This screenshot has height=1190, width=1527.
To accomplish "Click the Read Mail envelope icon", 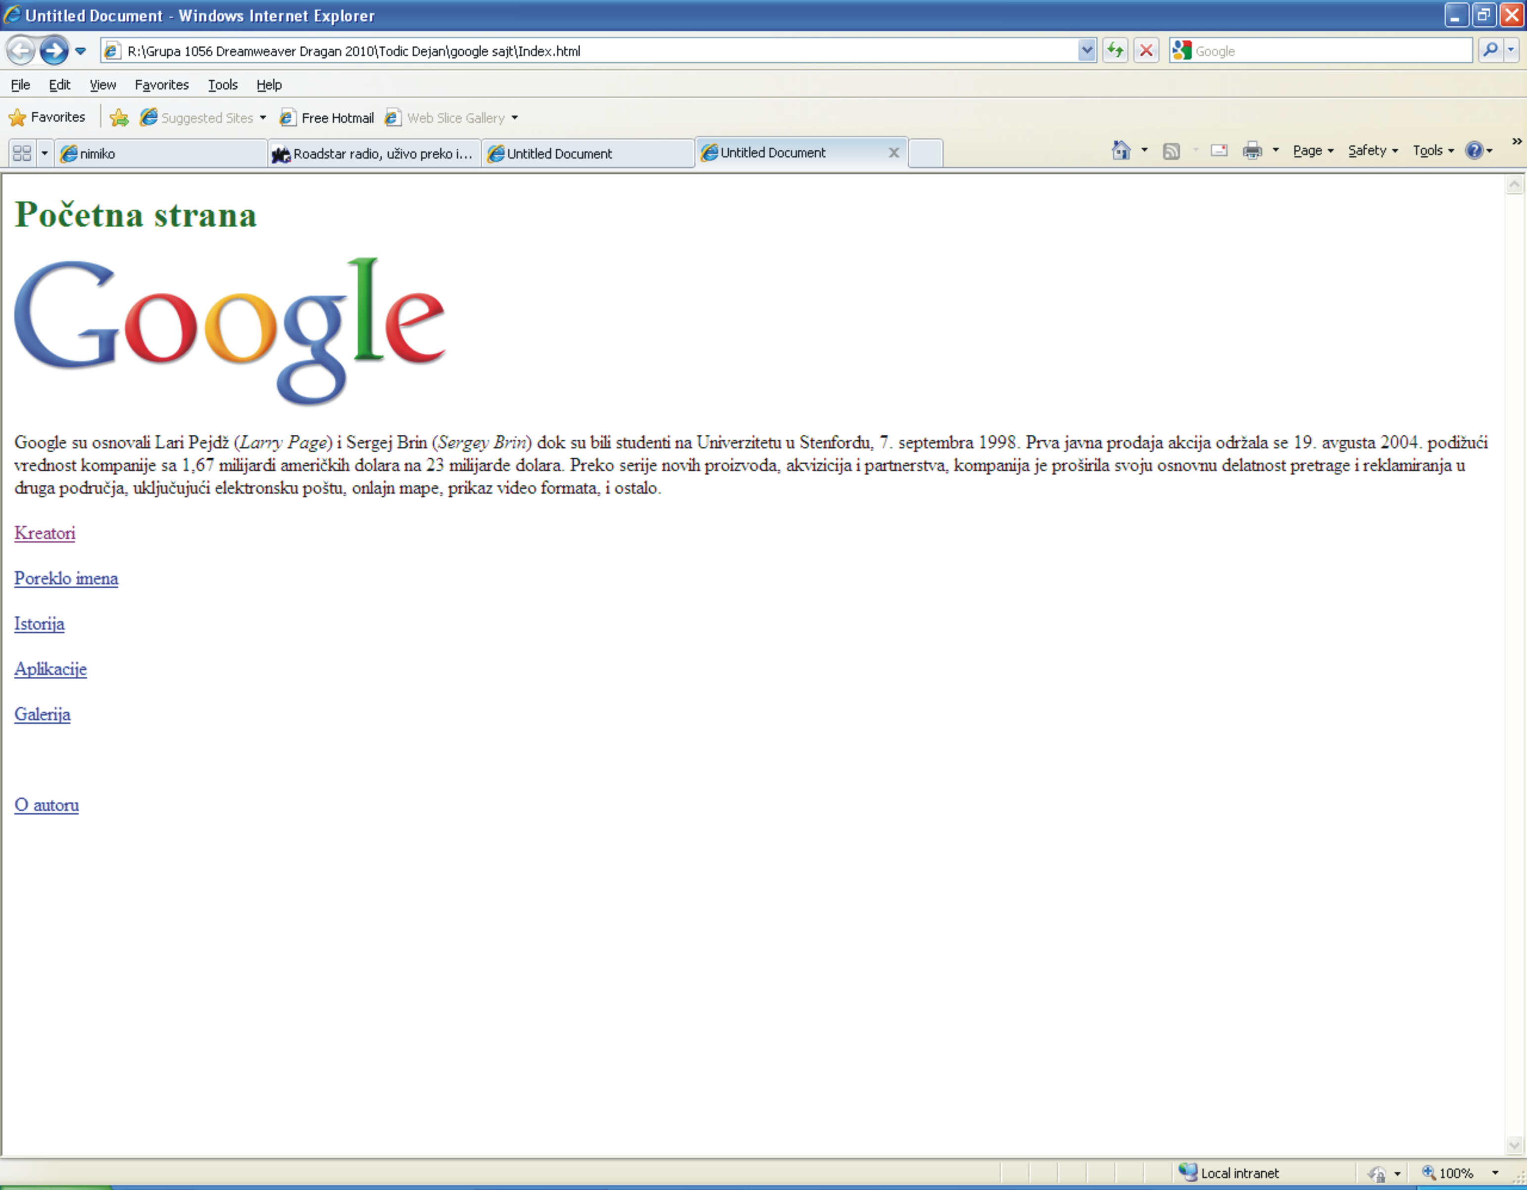I will point(1219,150).
